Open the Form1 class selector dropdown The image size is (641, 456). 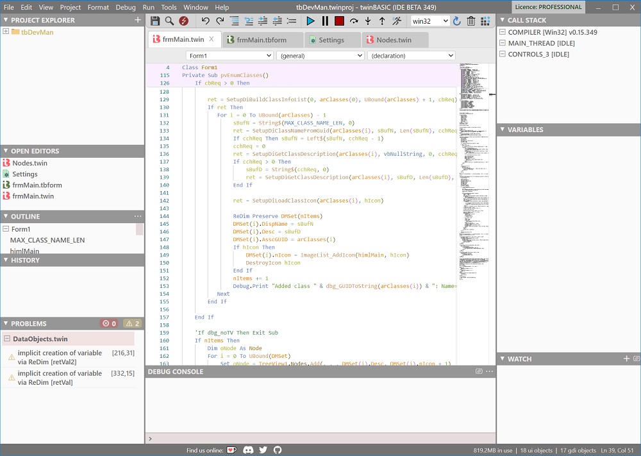click(229, 56)
